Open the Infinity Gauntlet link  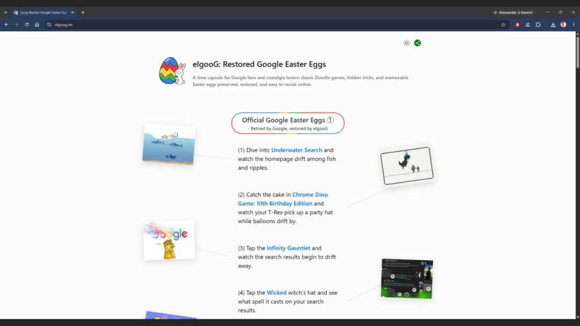point(288,248)
